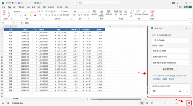Select the sales data sheet tab
This screenshot has height=106, width=193.
16,99
